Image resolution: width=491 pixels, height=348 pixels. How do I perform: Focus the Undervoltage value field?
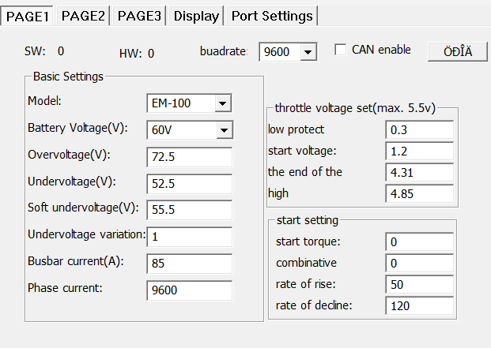click(189, 184)
